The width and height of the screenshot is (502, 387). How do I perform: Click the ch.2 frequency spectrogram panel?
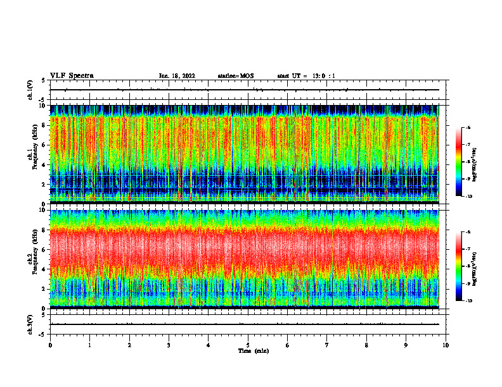244,259
